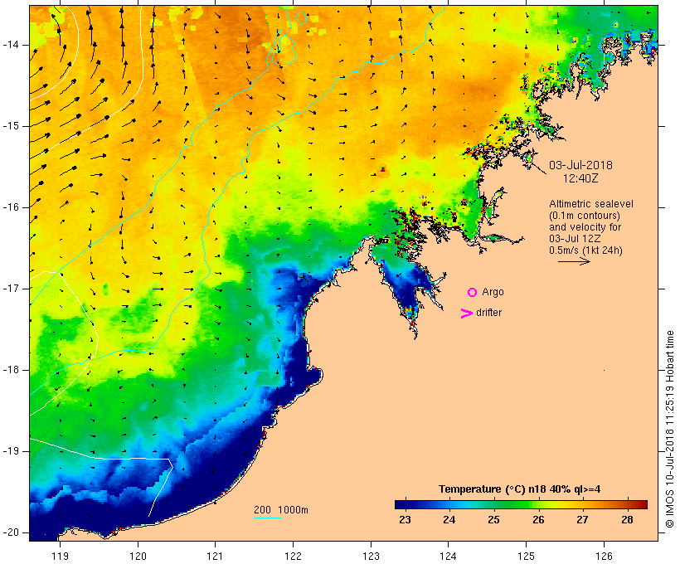Click the 0.5m/s velocity scale arrow
This screenshot has height=564, width=680.
click(574, 261)
